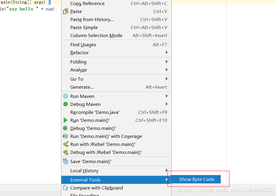
Task: Select Compare with Clipboard
Action: coord(116,188)
